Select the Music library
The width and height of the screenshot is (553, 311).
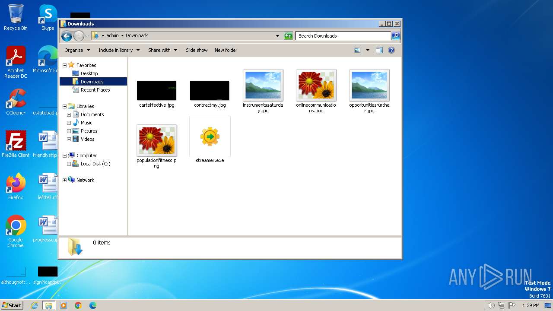[86, 123]
